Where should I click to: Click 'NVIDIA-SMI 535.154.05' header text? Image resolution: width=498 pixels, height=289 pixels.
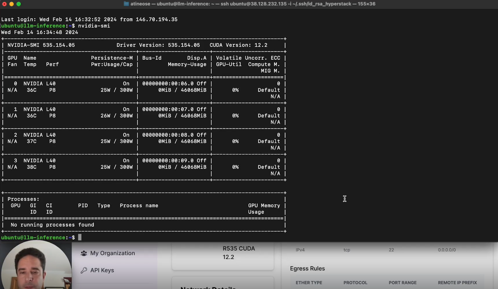click(x=41, y=45)
